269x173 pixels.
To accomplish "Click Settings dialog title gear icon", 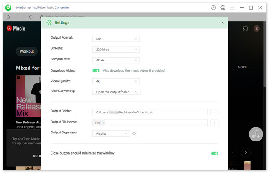I will point(48,22).
